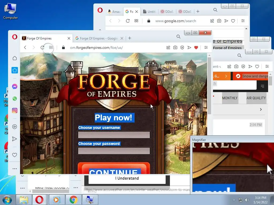Take snapshot in google.com search window
This screenshot has width=274, height=205.
(219, 21)
